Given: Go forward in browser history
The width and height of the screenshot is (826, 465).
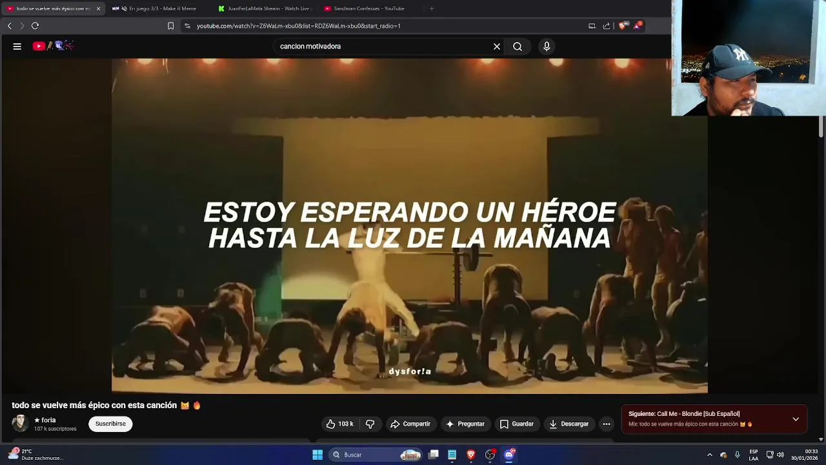Looking at the screenshot, I should click(x=21, y=26).
